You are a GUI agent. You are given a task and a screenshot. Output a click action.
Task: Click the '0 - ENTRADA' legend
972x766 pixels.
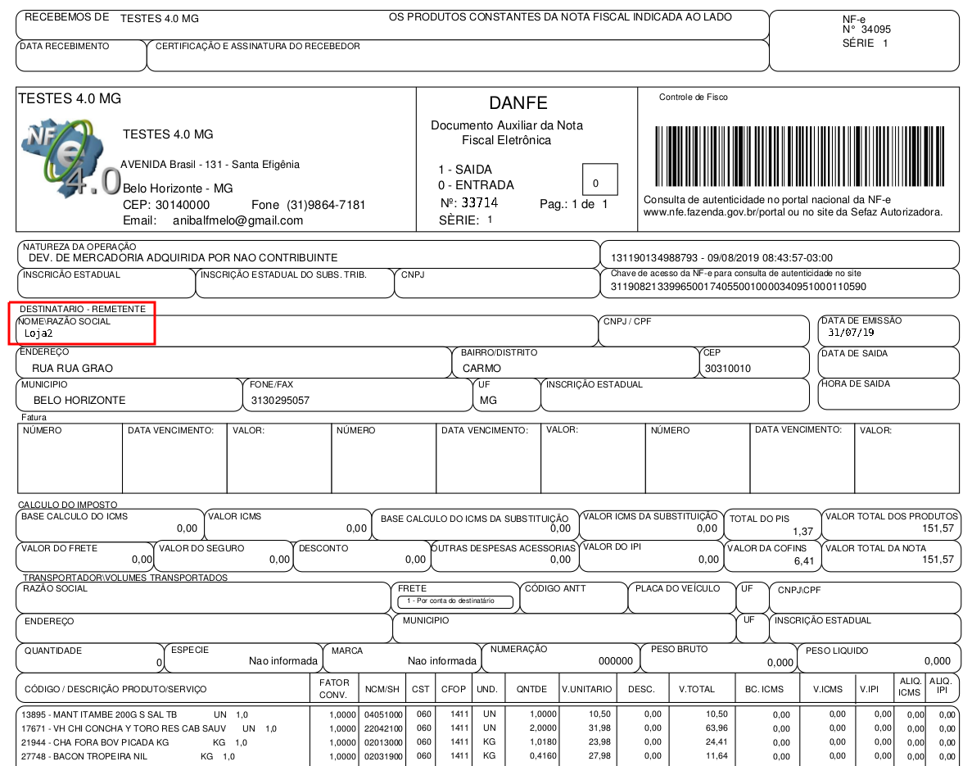476,185
